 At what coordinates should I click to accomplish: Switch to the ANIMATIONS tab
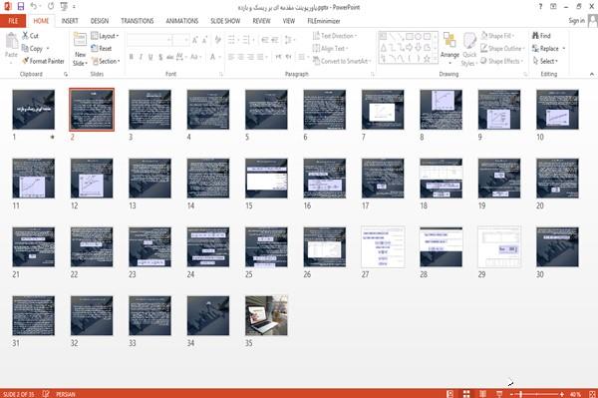pyautogui.click(x=182, y=21)
